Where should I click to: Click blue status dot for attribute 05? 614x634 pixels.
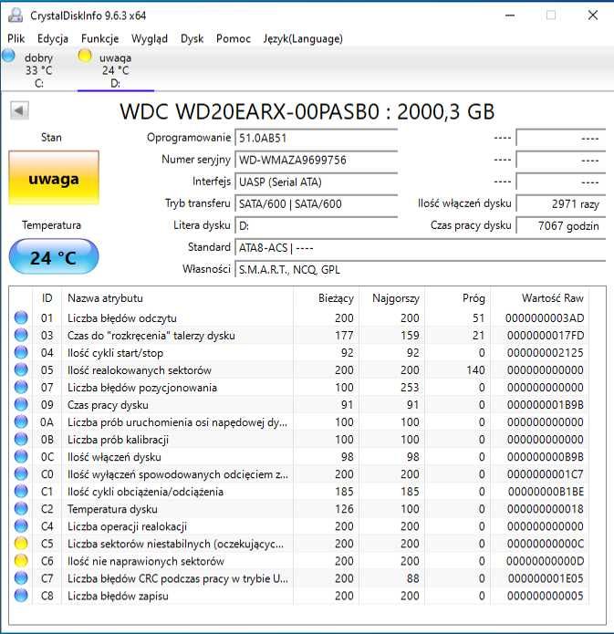coord(21,370)
